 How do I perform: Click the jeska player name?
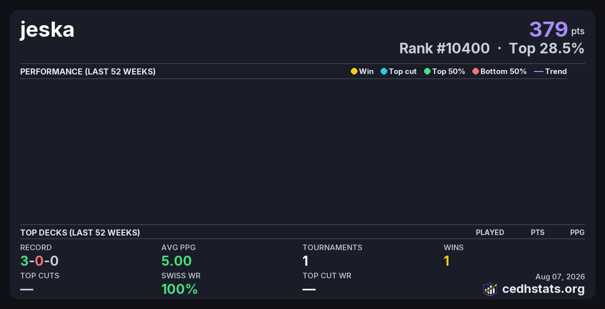(x=47, y=30)
